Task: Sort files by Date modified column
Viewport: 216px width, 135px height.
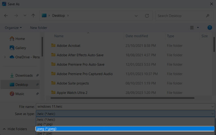Action: [x=137, y=36]
